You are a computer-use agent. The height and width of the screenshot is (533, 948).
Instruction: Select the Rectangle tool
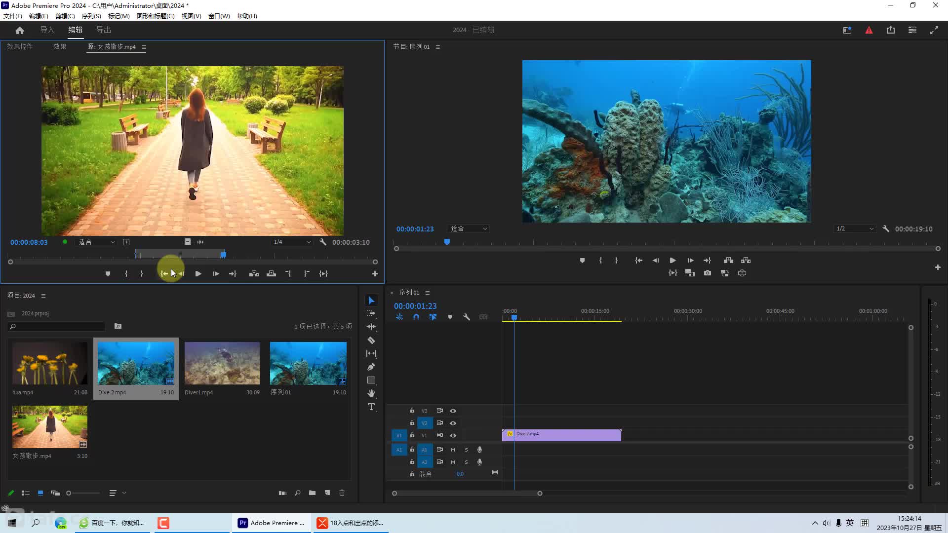pos(371,380)
